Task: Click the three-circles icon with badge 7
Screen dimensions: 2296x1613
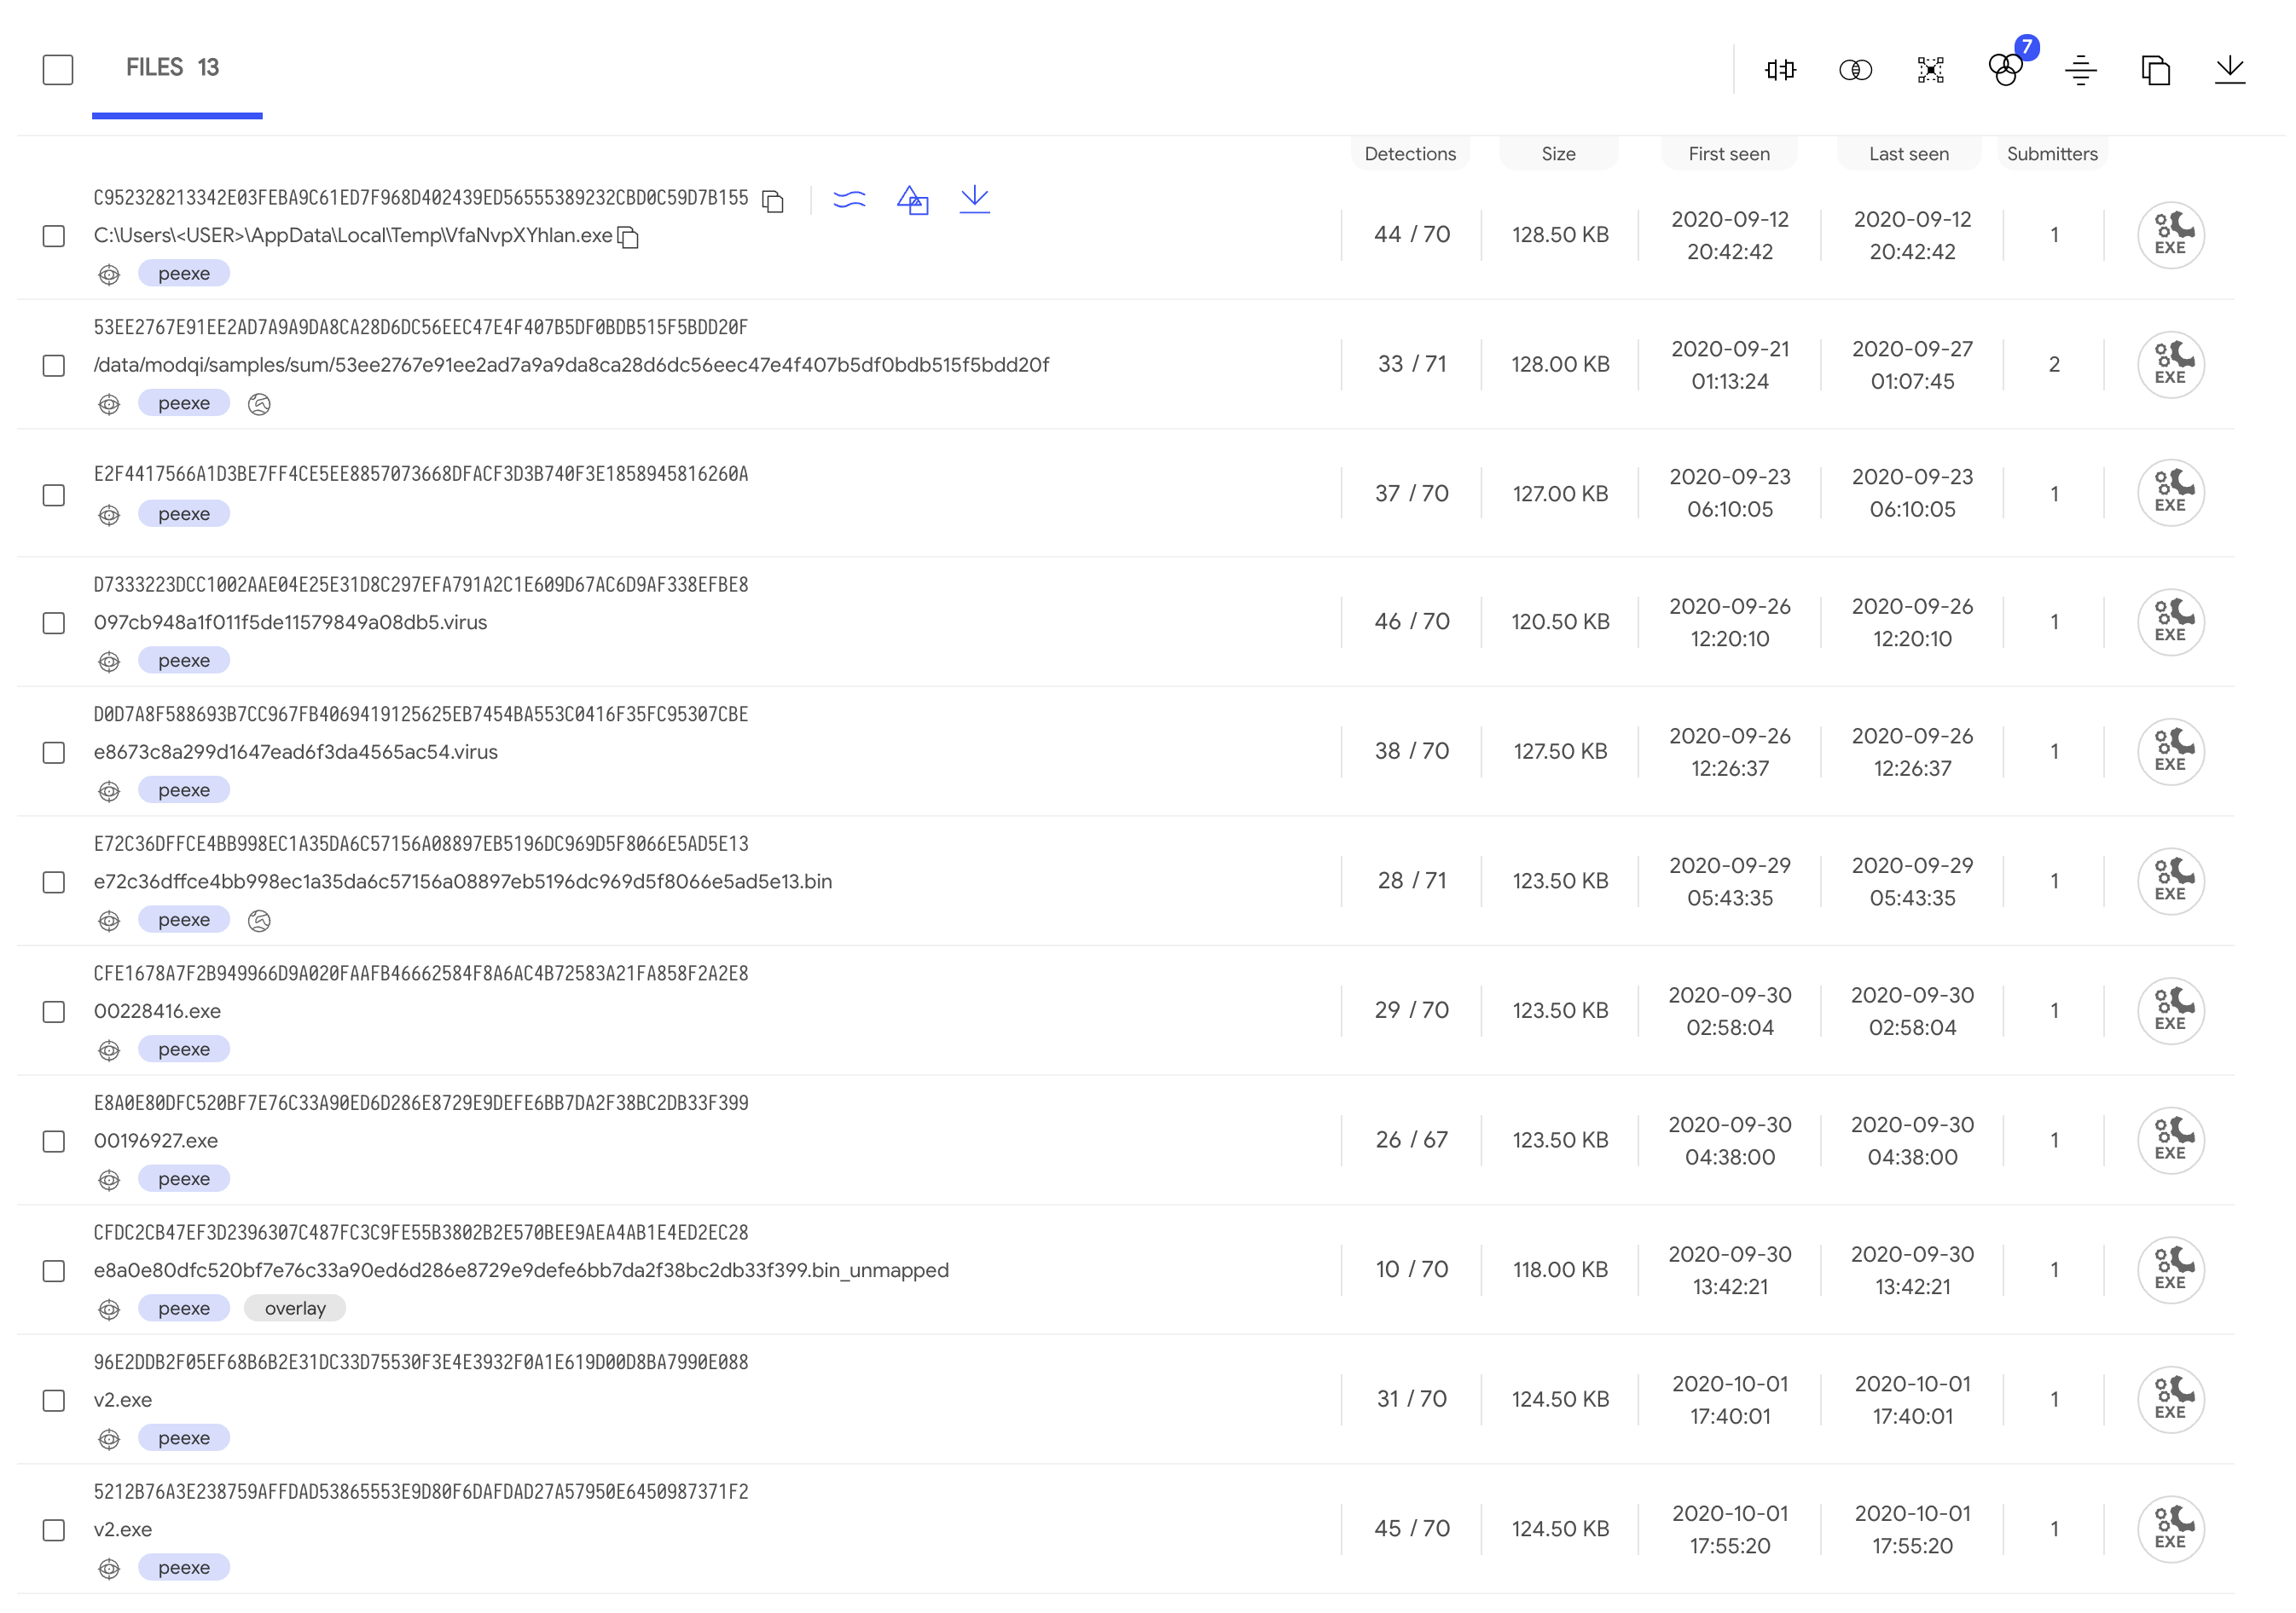Action: tap(2005, 70)
